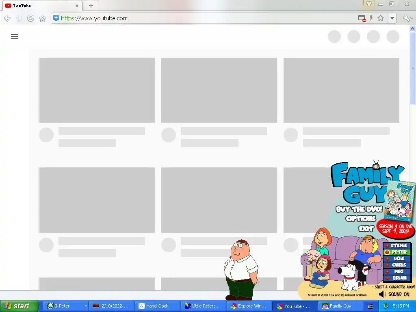Click the Season 3 on DVD red badge

[x=395, y=229]
